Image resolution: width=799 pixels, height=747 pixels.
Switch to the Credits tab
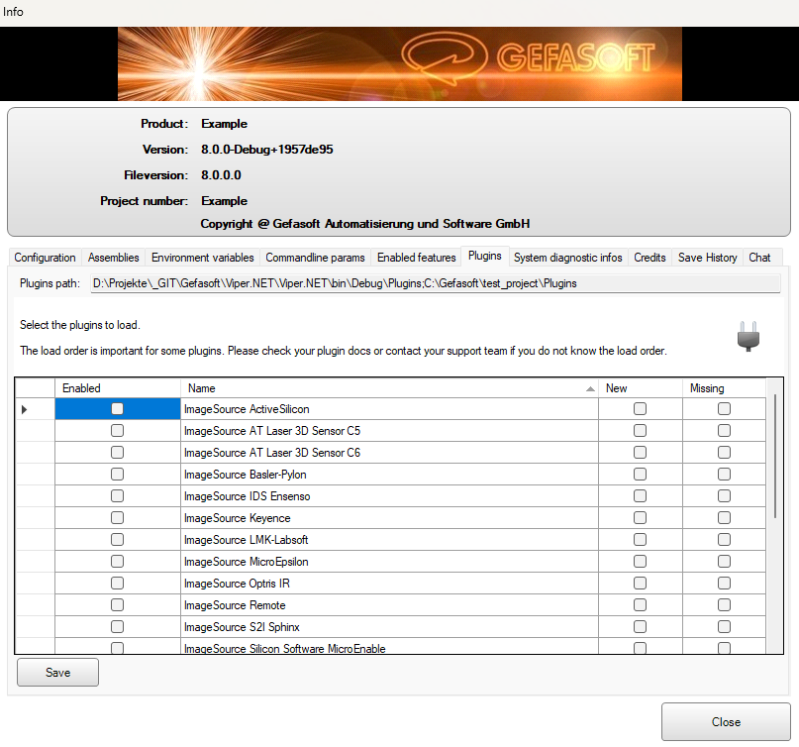tap(649, 258)
